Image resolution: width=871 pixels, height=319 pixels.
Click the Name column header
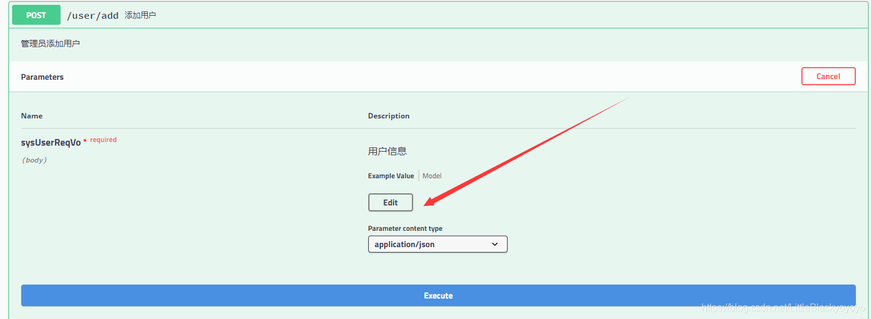[31, 115]
